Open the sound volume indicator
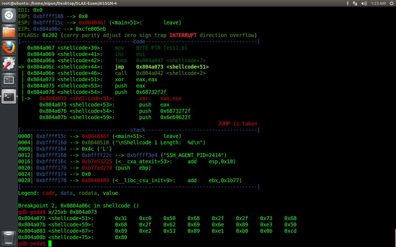The image size is (396, 247). pyautogui.click(x=364, y=3)
